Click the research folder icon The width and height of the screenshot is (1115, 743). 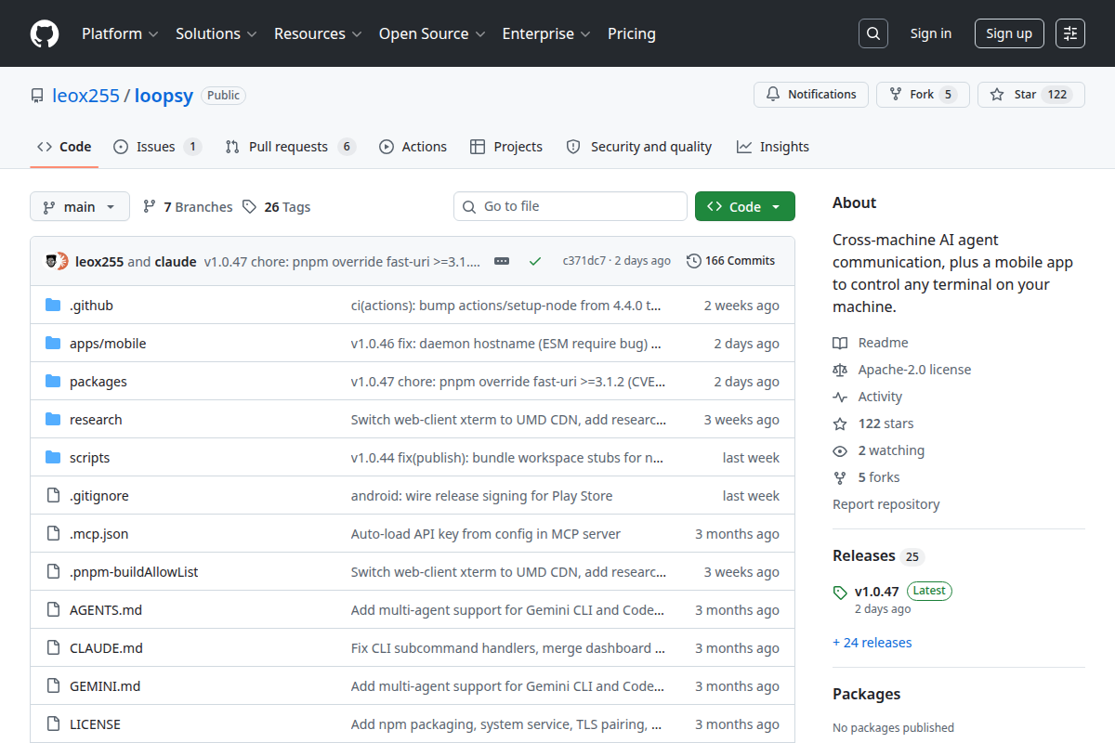point(53,420)
